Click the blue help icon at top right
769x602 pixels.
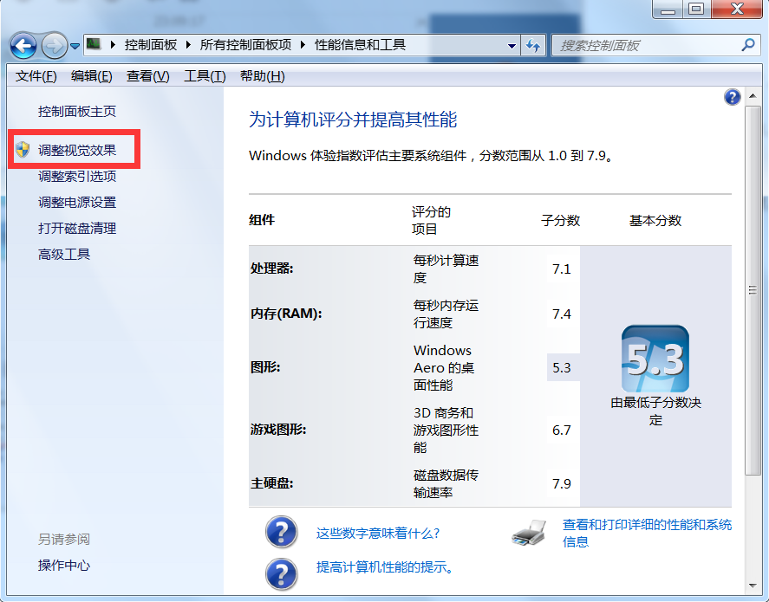(x=732, y=97)
